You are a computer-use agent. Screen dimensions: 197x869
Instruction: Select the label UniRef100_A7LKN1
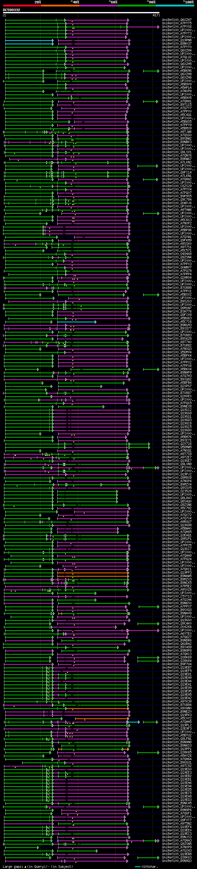pos(177,176)
